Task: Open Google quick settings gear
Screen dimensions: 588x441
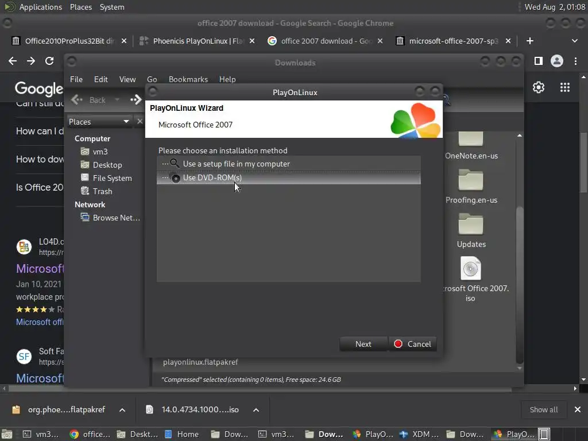Action: 539,87
